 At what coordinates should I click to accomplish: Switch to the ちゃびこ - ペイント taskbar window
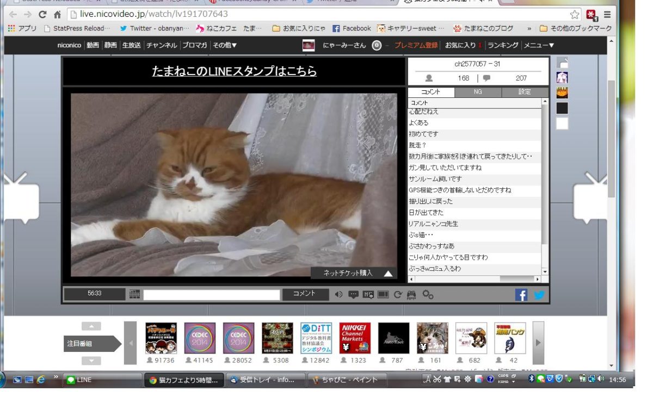point(348,380)
